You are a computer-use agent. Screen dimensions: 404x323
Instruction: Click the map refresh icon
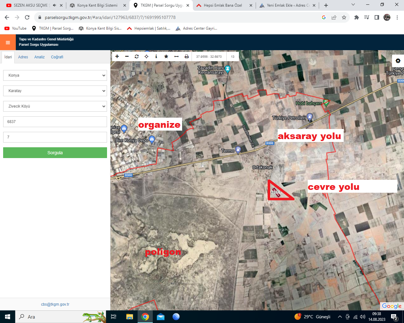click(x=137, y=56)
